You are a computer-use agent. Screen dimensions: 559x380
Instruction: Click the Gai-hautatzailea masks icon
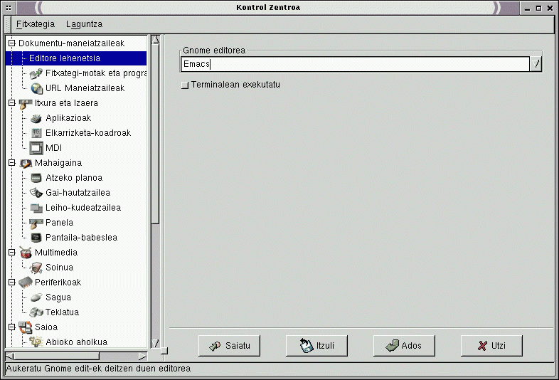pos(36,193)
